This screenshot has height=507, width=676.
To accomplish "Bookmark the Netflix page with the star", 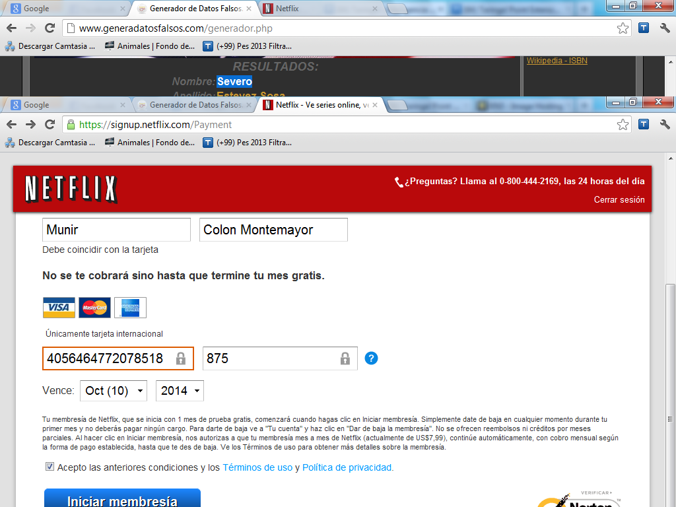I will pos(623,125).
